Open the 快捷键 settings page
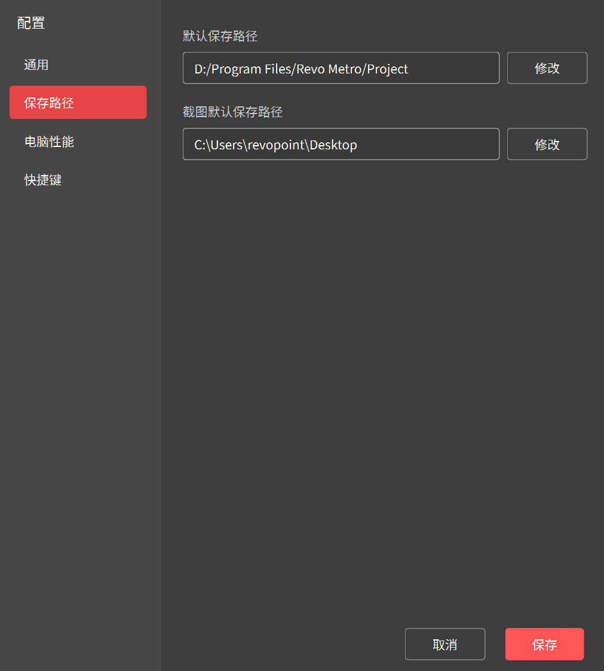 pyautogui.click(x=43, y=180)
